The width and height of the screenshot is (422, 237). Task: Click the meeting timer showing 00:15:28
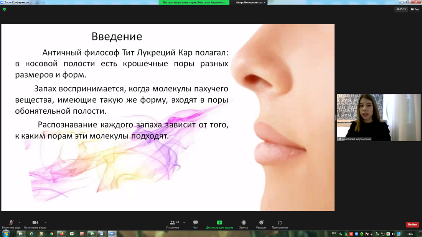[x=401, y=9]
